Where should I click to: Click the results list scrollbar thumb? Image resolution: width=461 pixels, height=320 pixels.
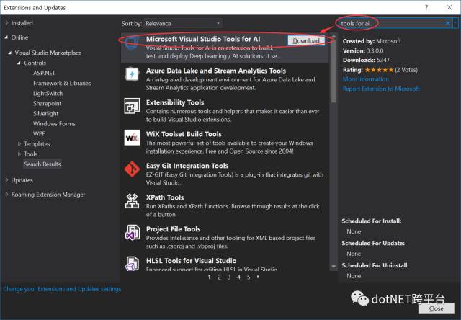(x=334, y=71)
